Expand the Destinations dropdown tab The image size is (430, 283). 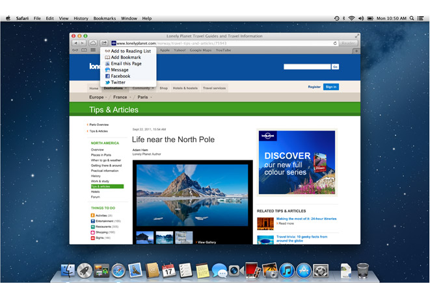pos(115,88)
